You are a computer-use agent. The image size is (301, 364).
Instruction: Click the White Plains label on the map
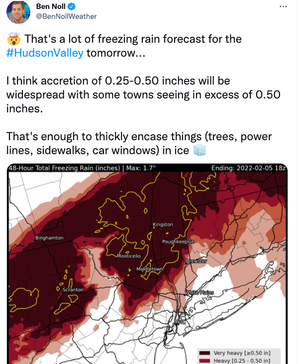(199, 293)
